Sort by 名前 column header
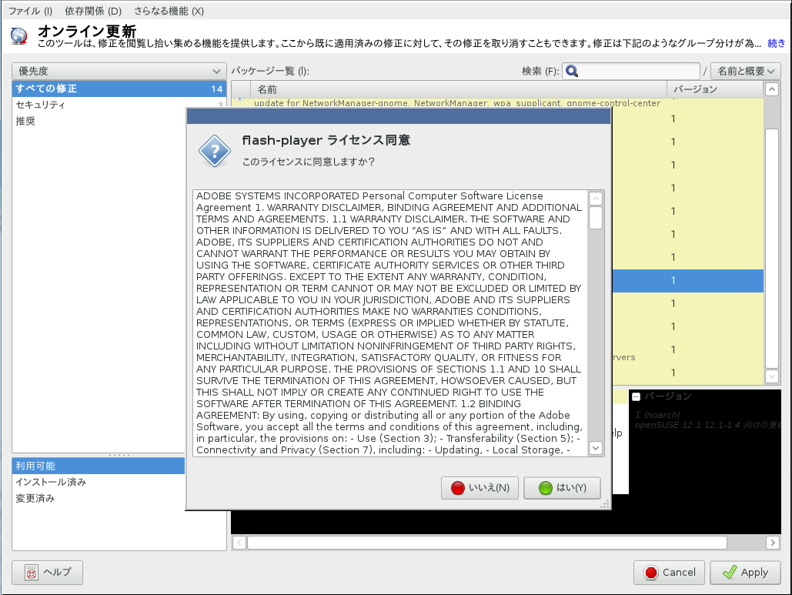The image size is (792, 595). click(x=459, y=89)
